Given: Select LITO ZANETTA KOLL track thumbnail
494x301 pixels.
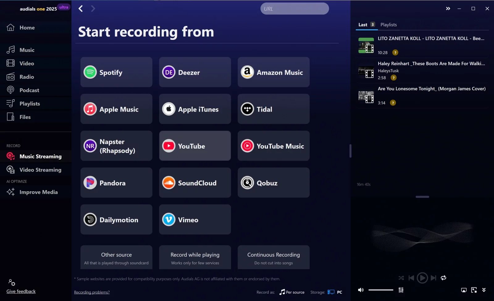Looking at the screenshot, I should [366, 45].
